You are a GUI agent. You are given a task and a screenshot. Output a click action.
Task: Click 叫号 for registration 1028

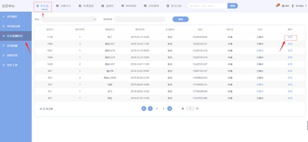tap(290, 64)
